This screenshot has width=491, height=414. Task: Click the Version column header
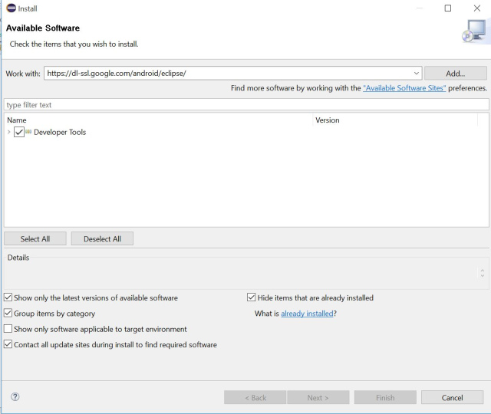pos(328,120)
